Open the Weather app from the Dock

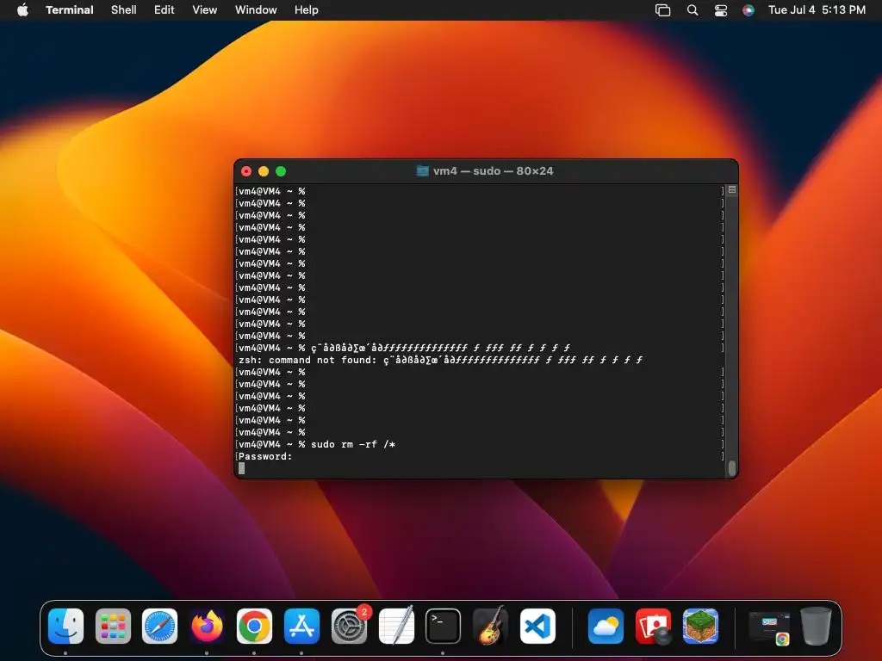606,626
